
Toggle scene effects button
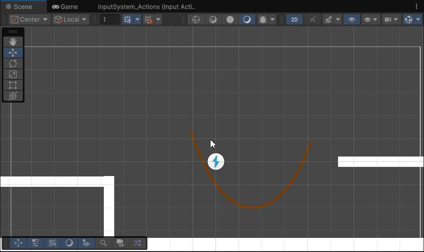click(328, 20)
